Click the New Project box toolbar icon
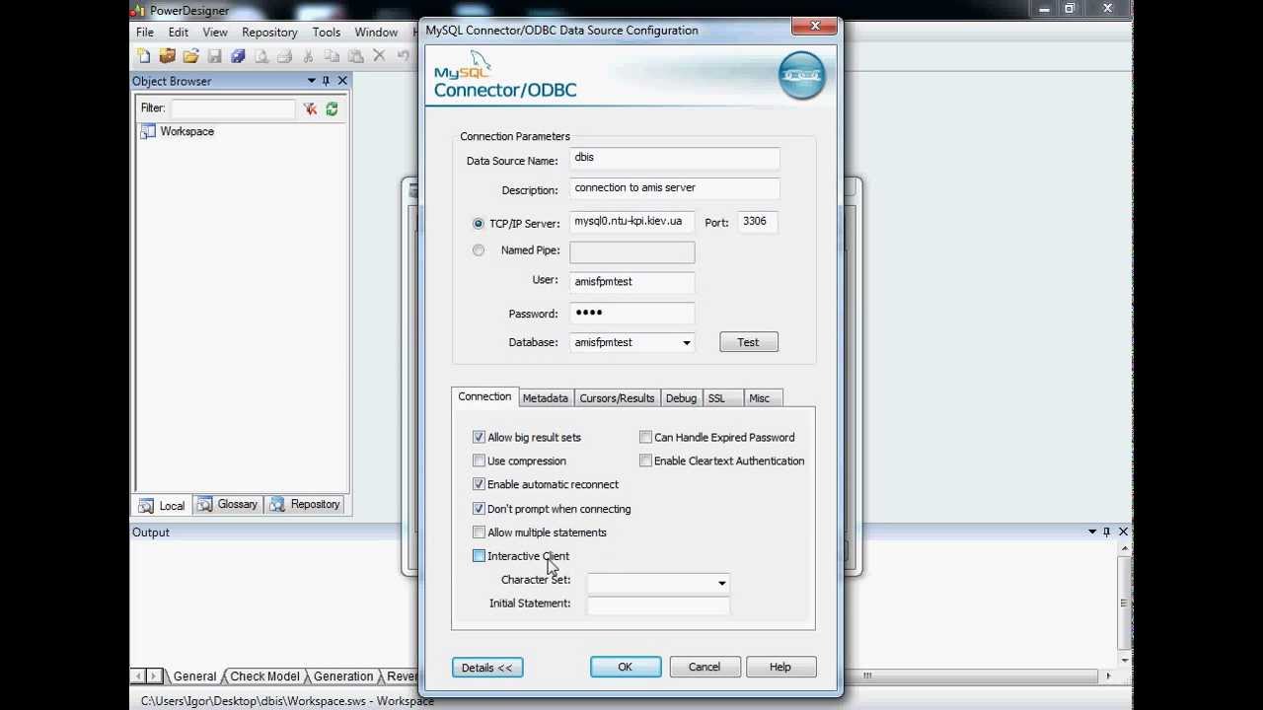Image resolution: width=1263 pixels, height=710 pixels. [x=168, y=56]
